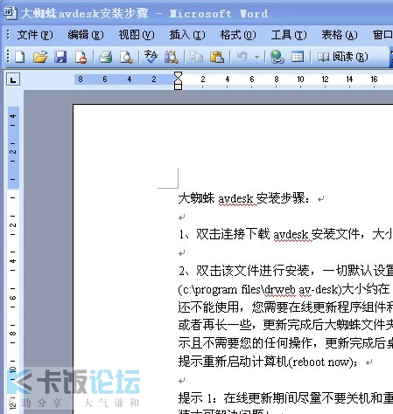393x414 pixels.
Task: Insert table grid icon
Action: pyautogui.click(x=298, y=57)
